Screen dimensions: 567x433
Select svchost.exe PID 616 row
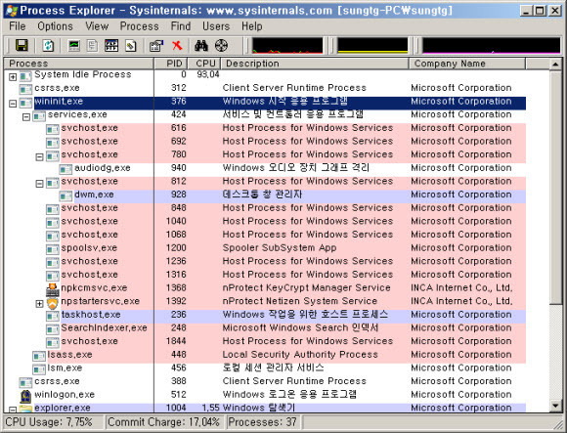pyautogui.click(x=285, y=129)
